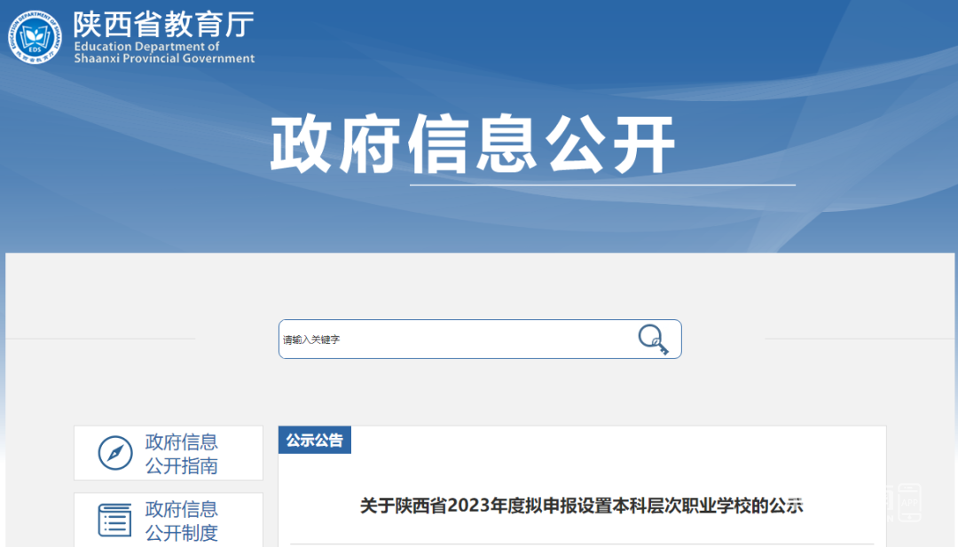Focus the 请输入关键字 search field
958x547 pixels.
pos(480,340)
